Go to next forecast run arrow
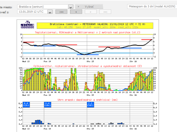Viewport: 177px width, 132px height. point(91,12)
